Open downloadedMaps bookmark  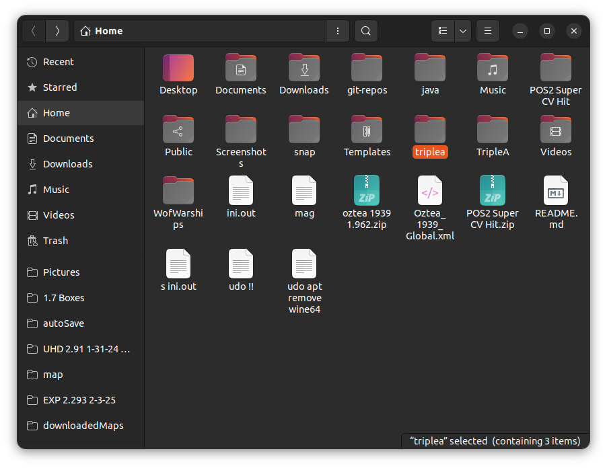point(81,426)
